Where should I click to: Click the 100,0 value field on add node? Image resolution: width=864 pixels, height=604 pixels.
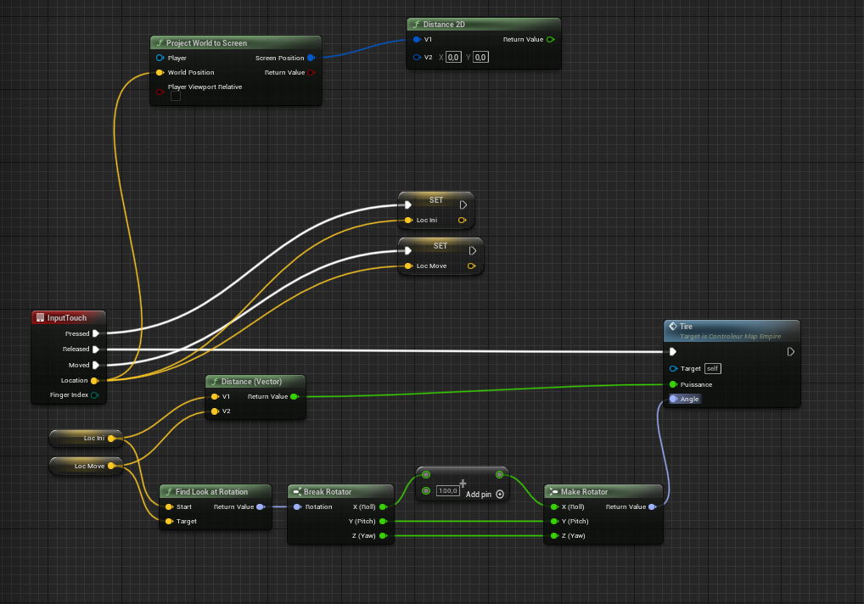click(447, 491)
